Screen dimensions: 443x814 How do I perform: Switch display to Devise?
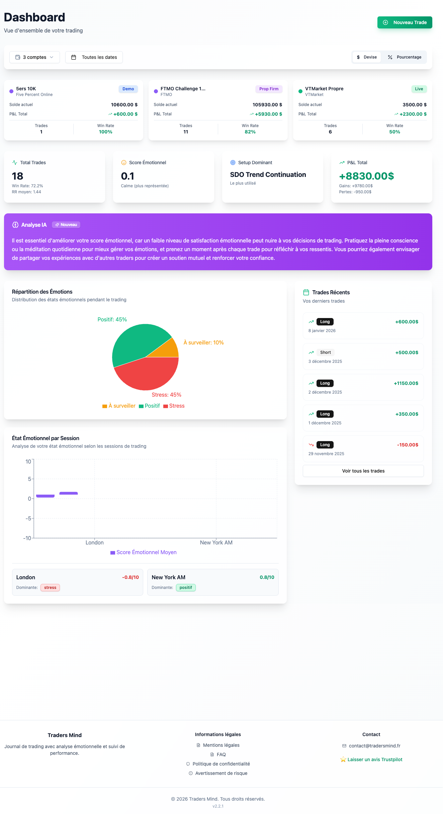pos(366,57)
